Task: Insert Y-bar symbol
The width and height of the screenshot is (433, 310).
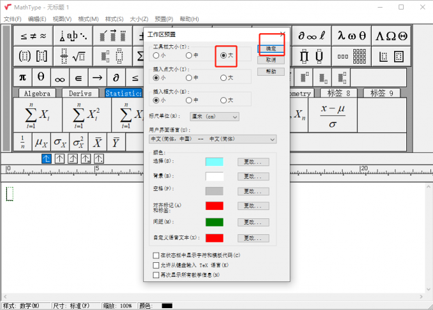Action: 116,142
